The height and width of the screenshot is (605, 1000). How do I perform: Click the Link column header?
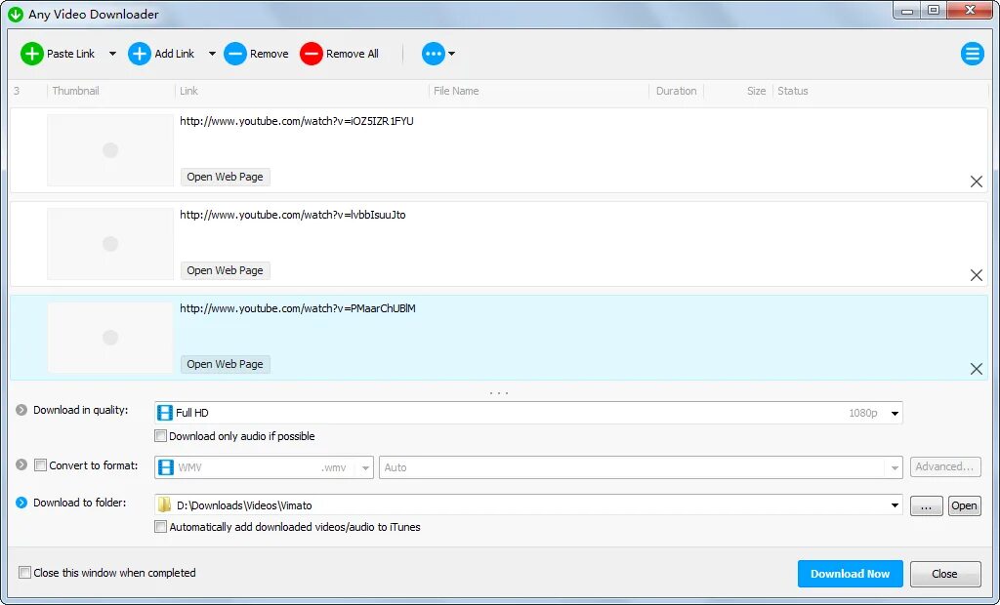click(x=188, y=91)
